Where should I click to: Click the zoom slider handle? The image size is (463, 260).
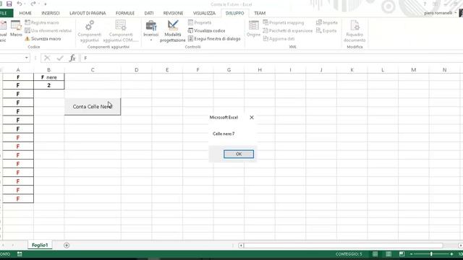(431, 253)
